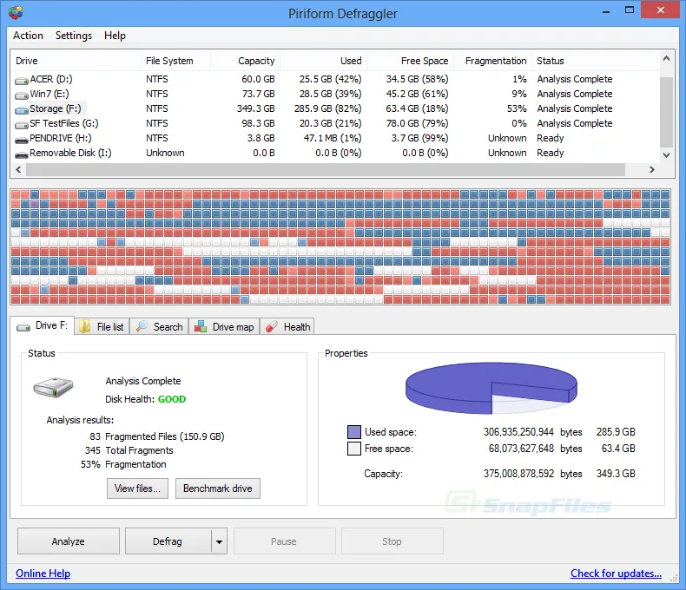Switch to the Search tab
The width and height of the screenshot is (686, 590).
[159, 326]
